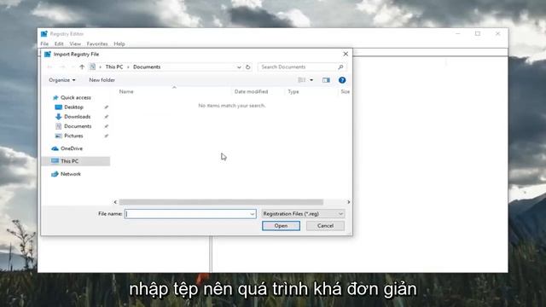
Task: Select Quick access in navigation tree
Action: (x=76, y=97)
